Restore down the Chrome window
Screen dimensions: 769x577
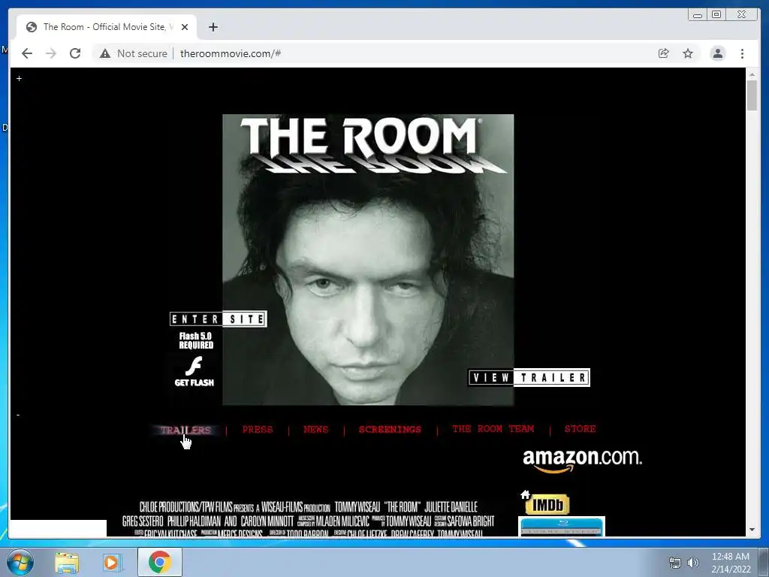716,15
